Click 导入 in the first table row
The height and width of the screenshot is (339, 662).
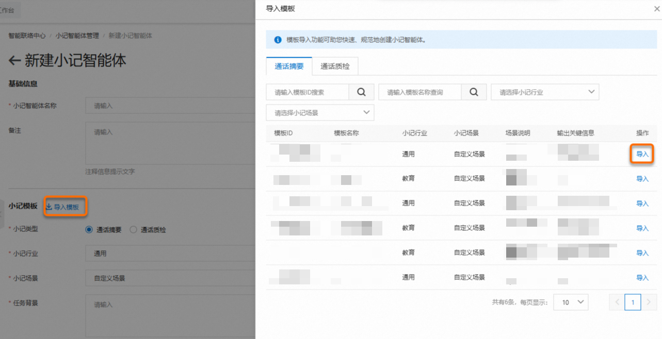642,154
